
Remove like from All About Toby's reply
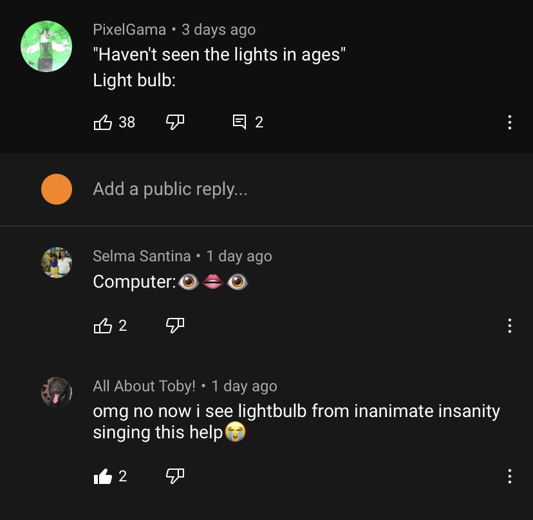pyautogui.click(x=103, y=476)
